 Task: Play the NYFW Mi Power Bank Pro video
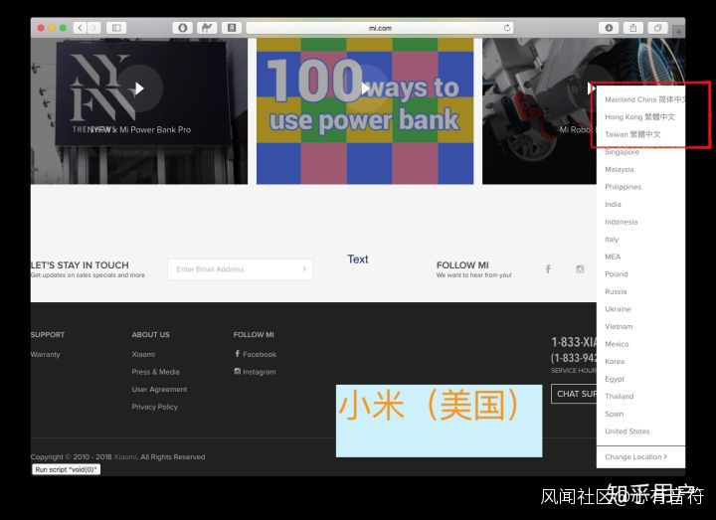coord(139,88)
